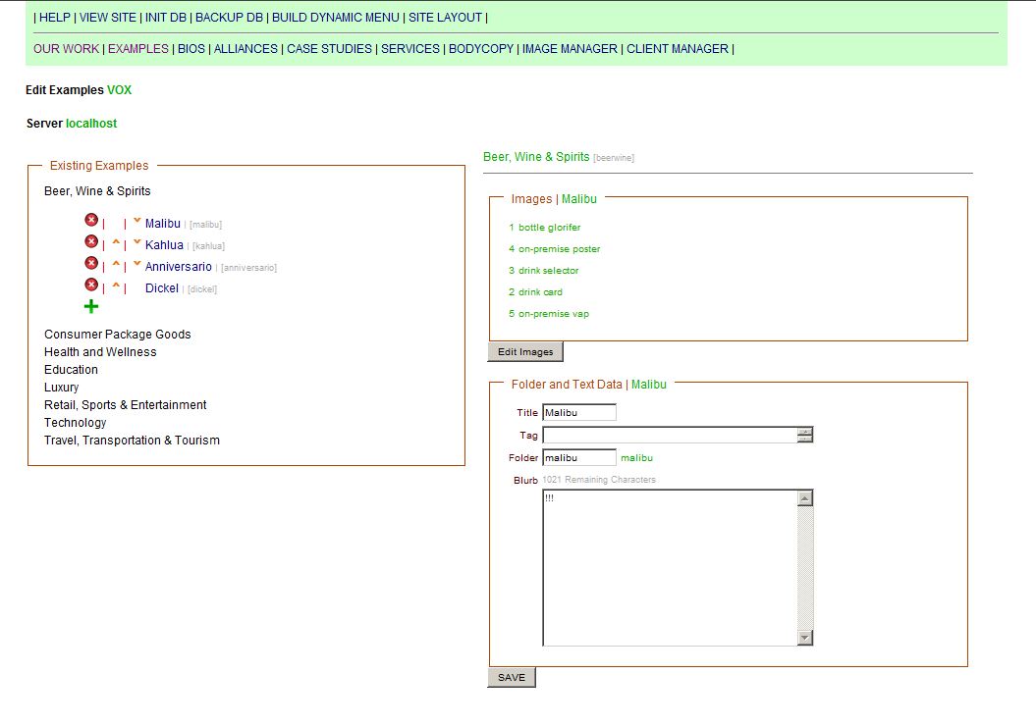The width and height of the screenshot is (1036, 727).
Task: Move Anniversario up with the up arrow
Action: click(x=116, y=264)
